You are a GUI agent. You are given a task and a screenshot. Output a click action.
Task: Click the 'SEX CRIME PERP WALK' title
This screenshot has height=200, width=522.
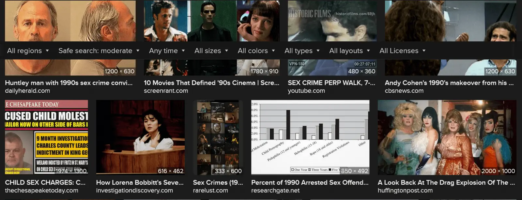[x=331, y=83]
